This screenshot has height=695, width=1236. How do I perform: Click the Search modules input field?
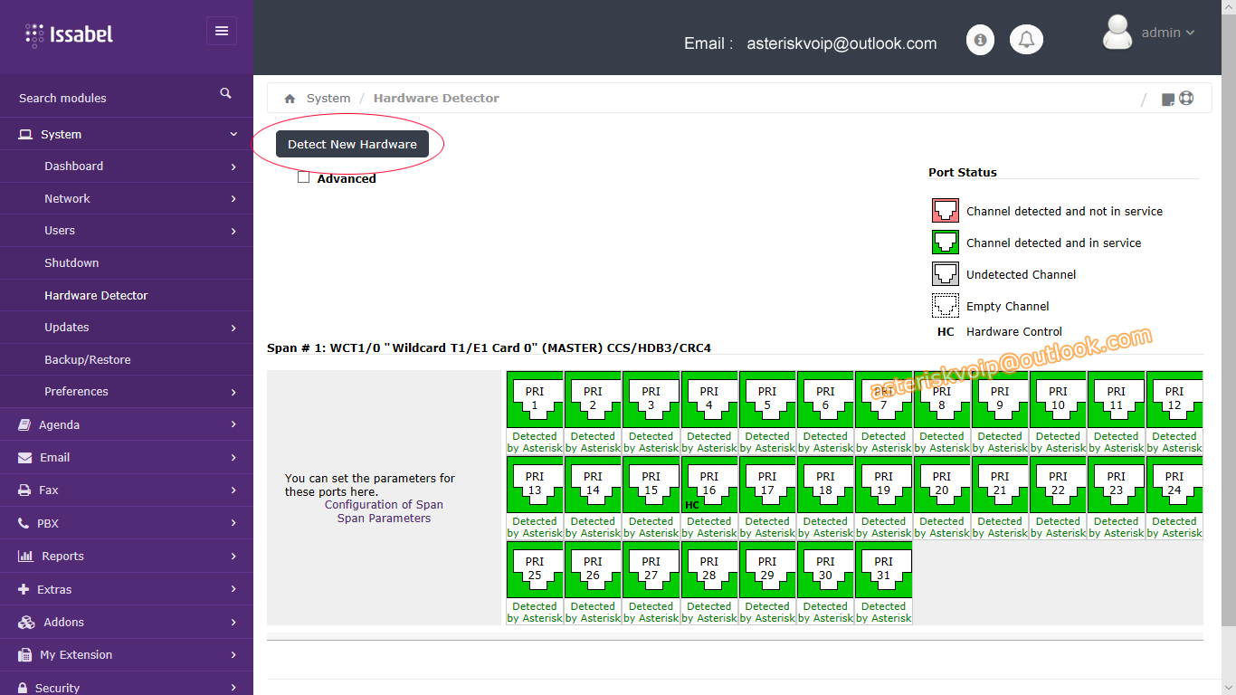109,98
